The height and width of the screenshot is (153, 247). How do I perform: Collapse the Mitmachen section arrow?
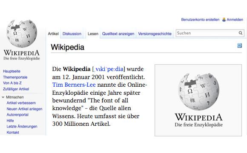point(3,97)
